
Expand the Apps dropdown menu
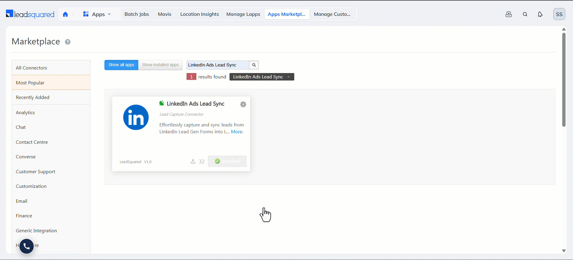tap(97, 14)
